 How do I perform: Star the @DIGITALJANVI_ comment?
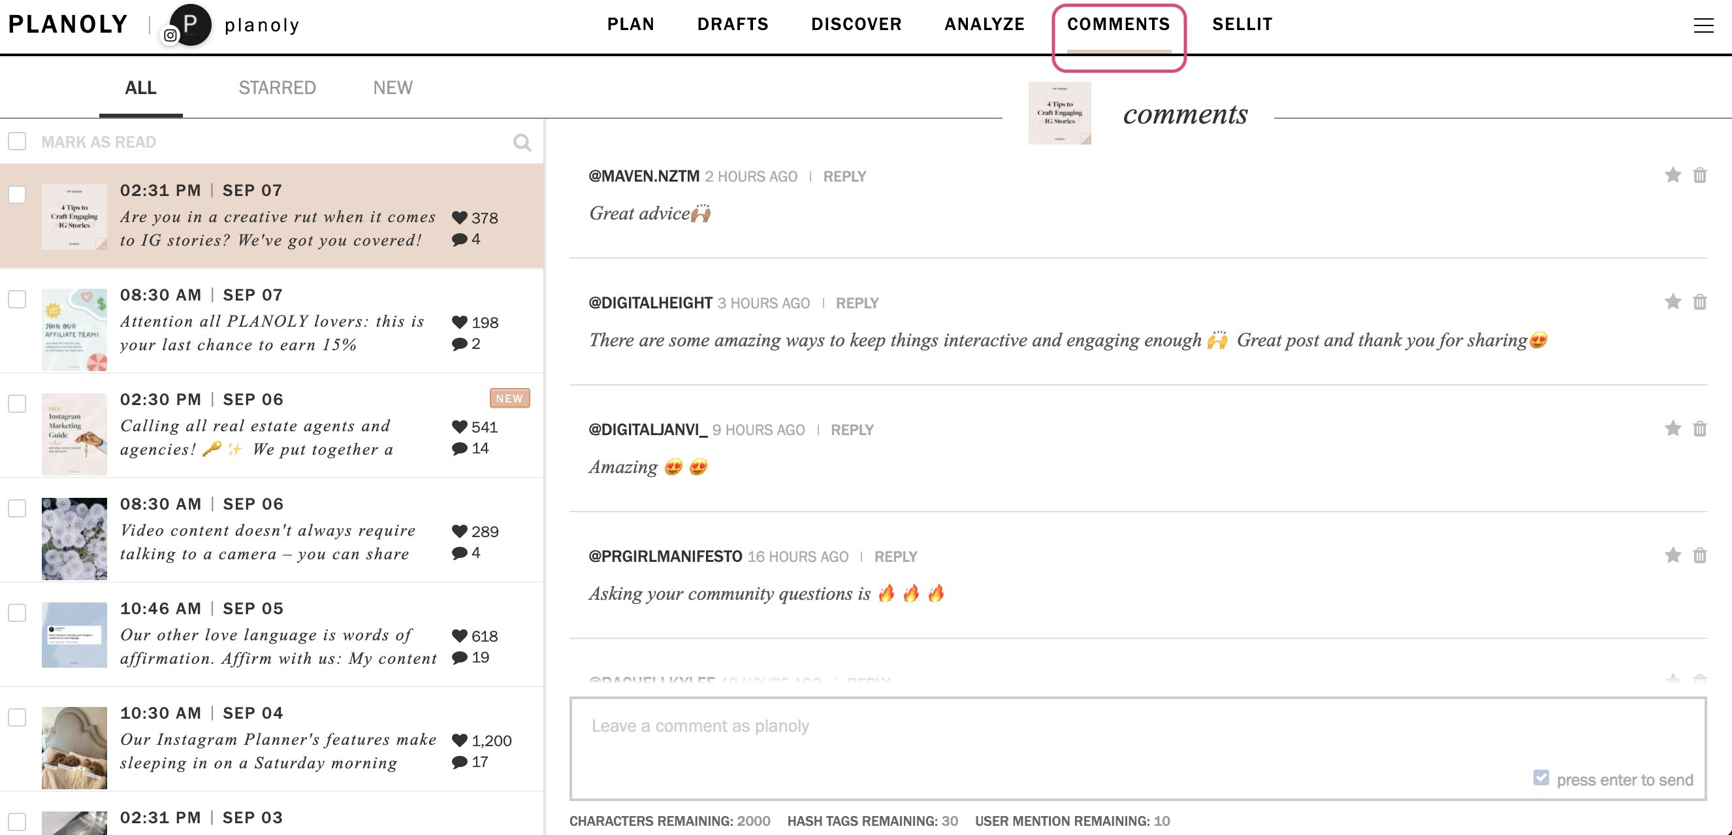tap(1673, 429)
